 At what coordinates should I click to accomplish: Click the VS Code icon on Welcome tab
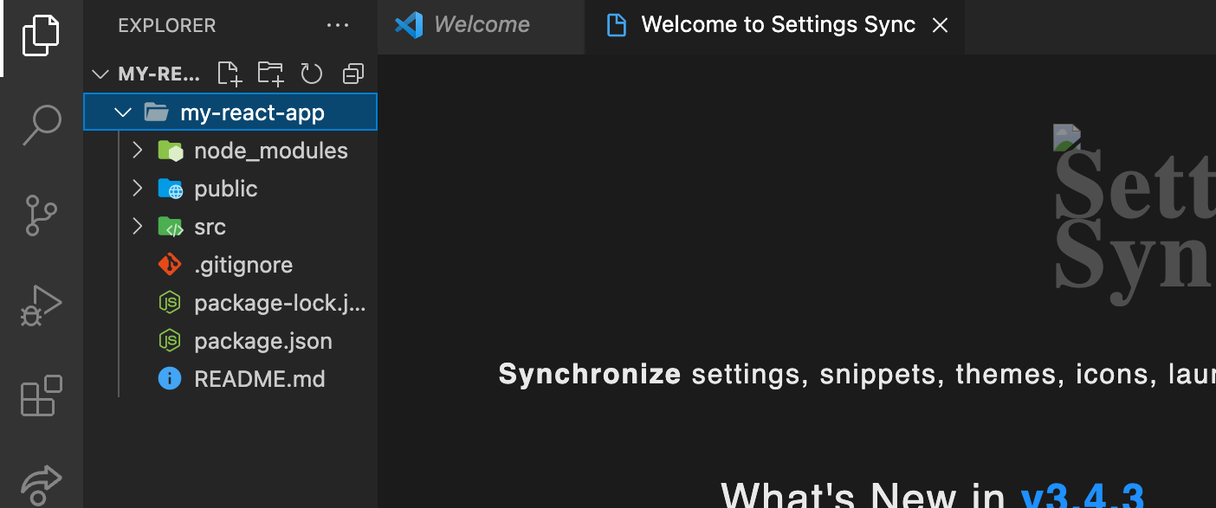pos(409,25)
